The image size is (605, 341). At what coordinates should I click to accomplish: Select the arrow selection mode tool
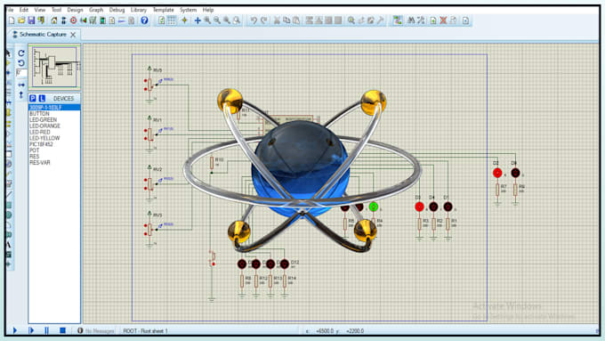tap(9, 53)
